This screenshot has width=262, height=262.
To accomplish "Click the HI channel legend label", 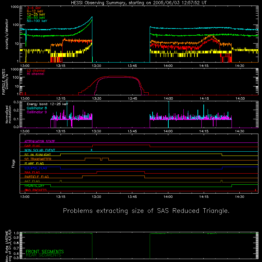I will (35, 74).
